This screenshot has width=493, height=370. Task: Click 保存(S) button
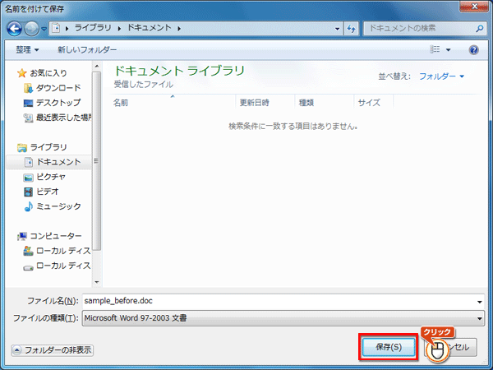pos(389,347)
